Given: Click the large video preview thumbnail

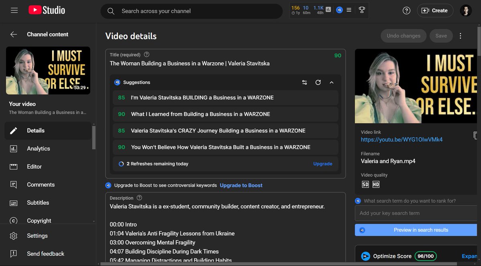Looking at the screenshot, I should click(x=417, y=86).
